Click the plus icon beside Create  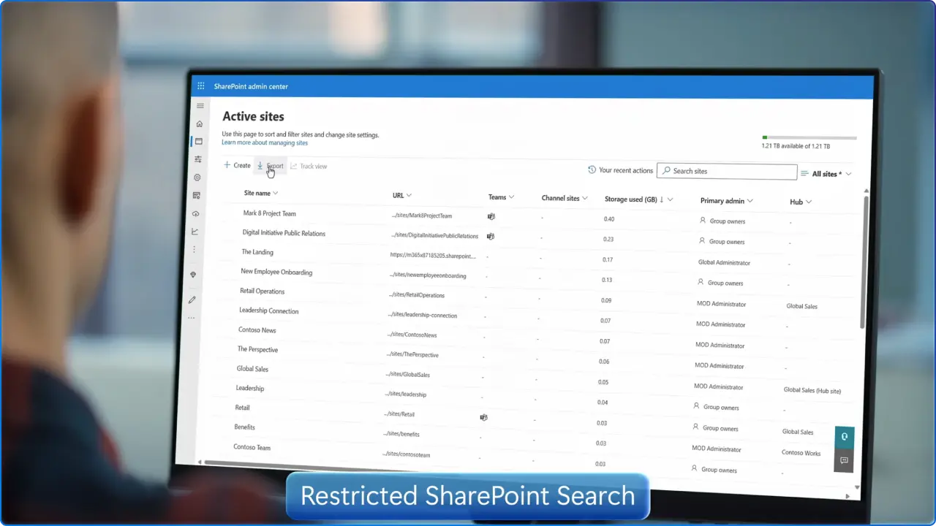click(x=227, y=165)
